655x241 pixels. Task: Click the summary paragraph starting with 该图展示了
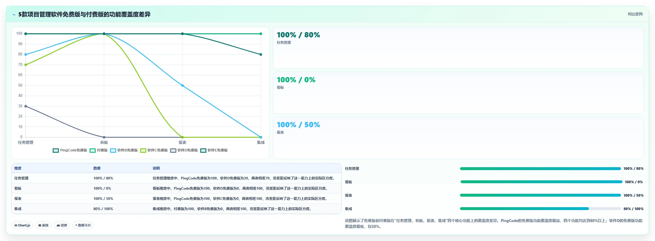click(x=494, y=223)
